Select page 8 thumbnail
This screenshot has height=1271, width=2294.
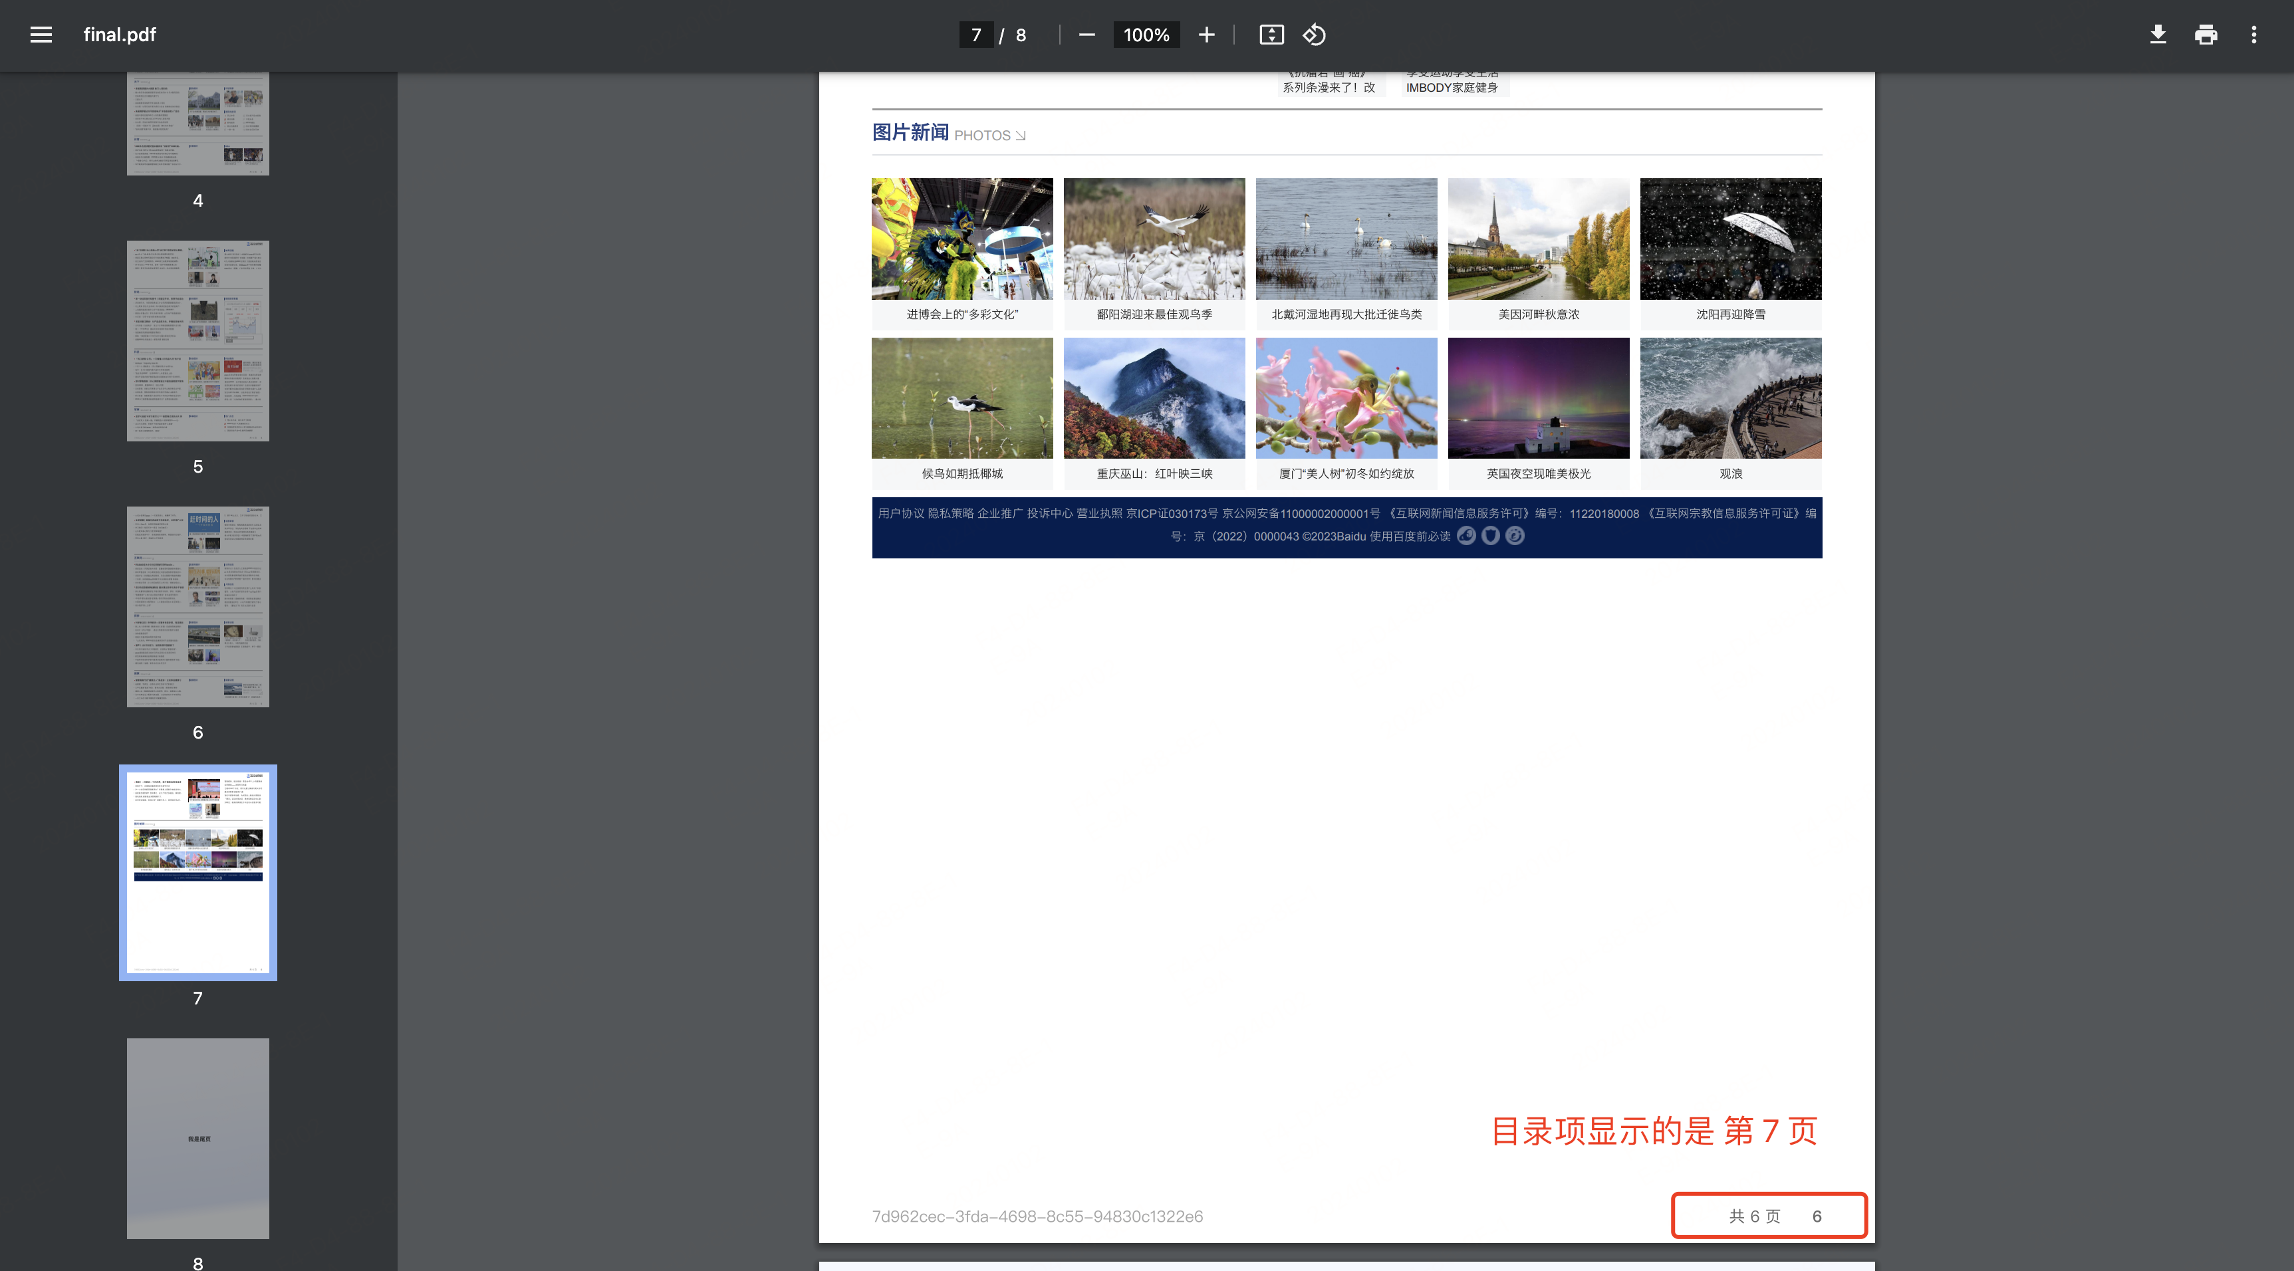[197, 1137]
